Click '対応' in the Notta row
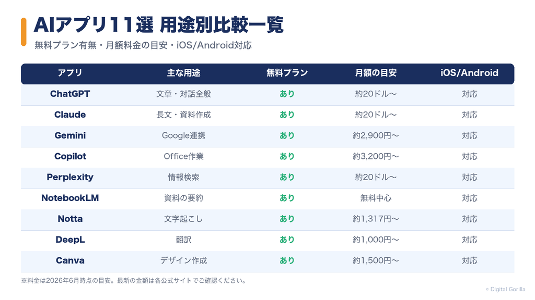The width and height of the screenshot is (535, 300). tap(470, 219)
